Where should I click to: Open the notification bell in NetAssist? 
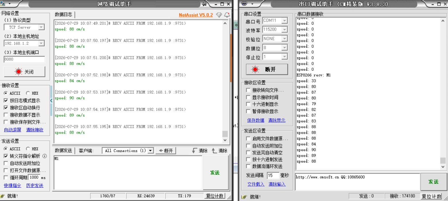tap(227, 15)
